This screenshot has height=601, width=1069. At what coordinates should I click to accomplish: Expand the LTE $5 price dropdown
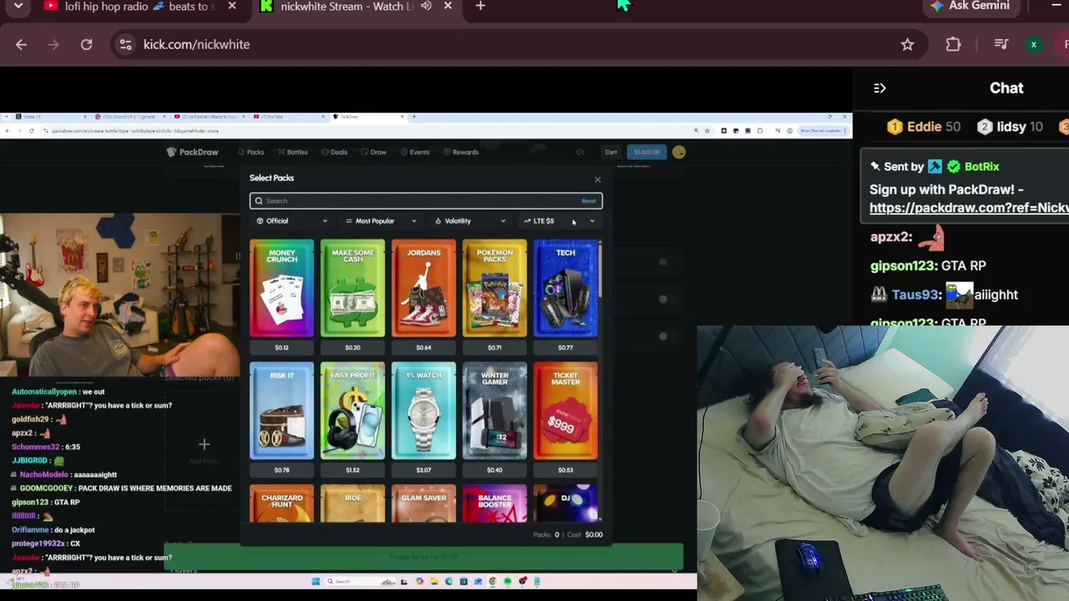coord(559,221)
